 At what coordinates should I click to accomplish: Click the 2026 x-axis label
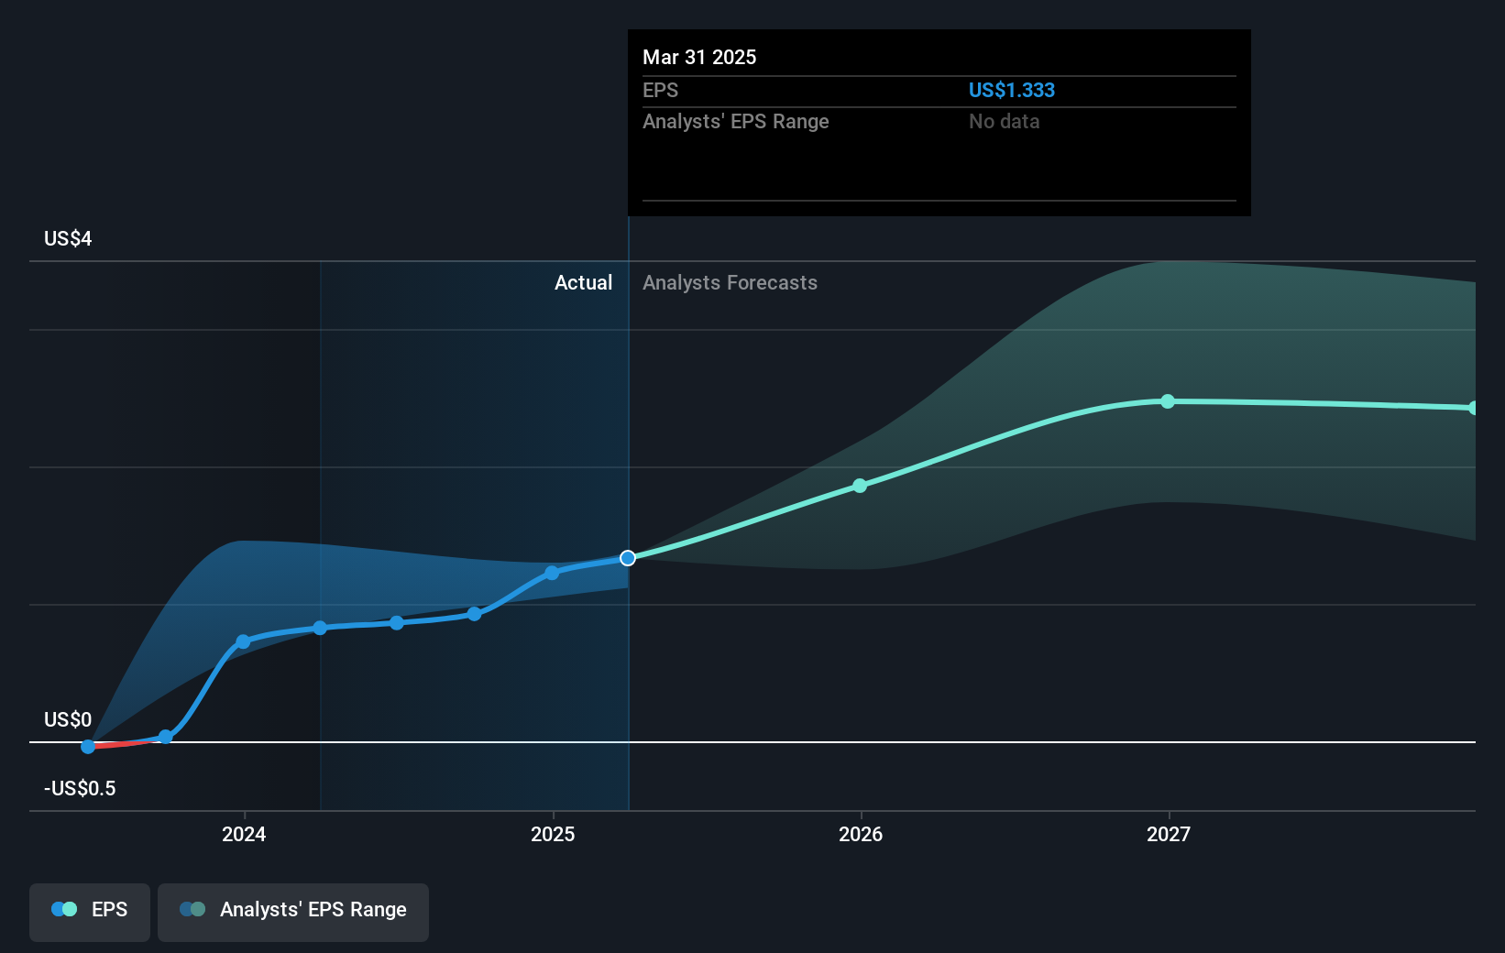coord(861,834)
